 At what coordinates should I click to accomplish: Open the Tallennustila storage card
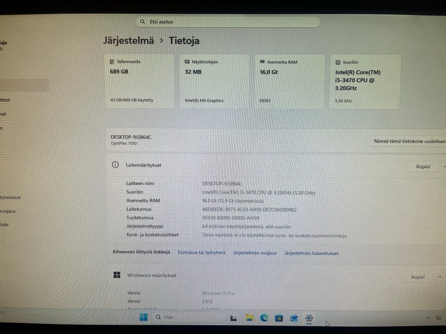pos(139,81)
